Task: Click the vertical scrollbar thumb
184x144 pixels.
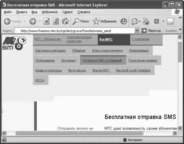Action: [x=180, y=52]
